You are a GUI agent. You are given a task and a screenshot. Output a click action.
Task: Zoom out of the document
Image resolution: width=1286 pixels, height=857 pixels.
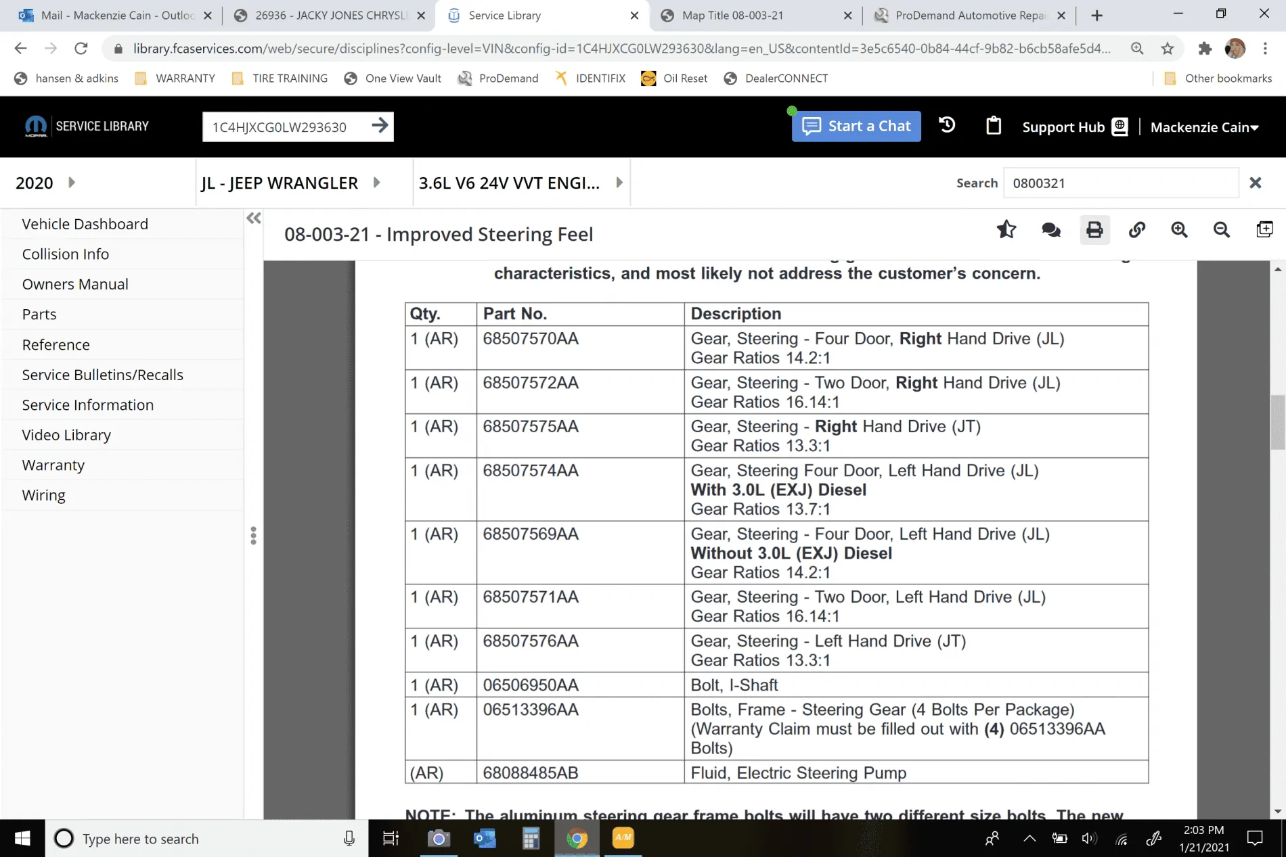[x=1222, y=230]
